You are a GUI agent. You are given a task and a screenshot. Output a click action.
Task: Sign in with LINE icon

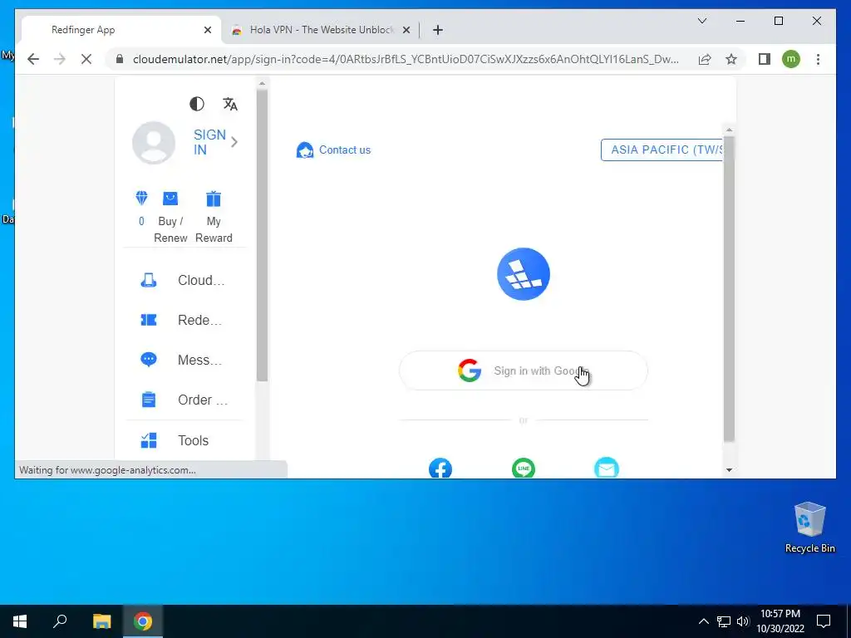tap(524, 469)
